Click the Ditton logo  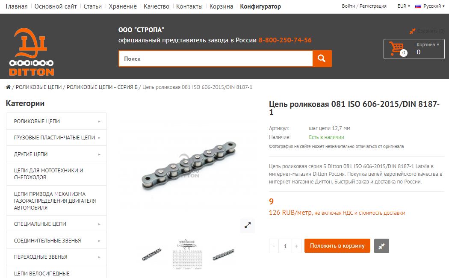coord(32,52)
